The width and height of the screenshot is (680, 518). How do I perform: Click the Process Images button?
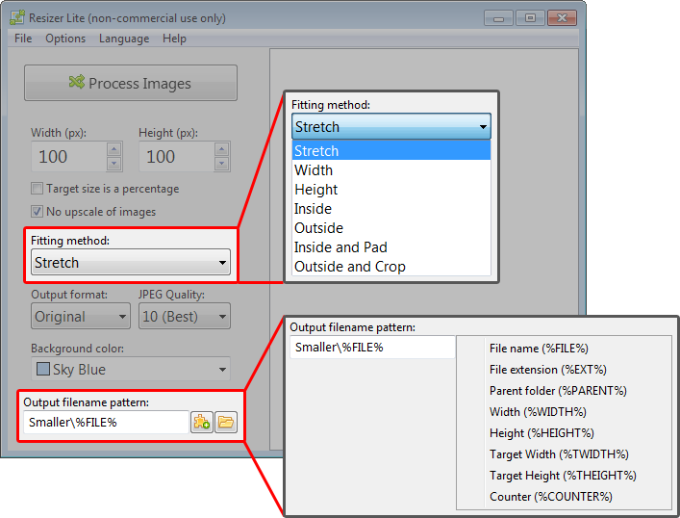(131, 84)
